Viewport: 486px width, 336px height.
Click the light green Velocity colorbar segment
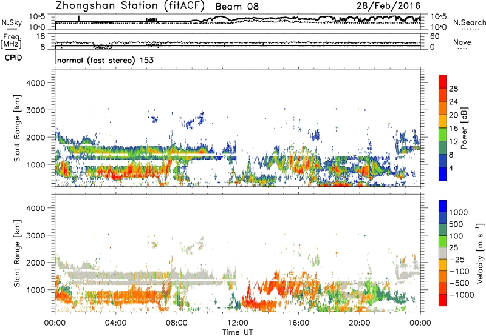click(443, 241)
